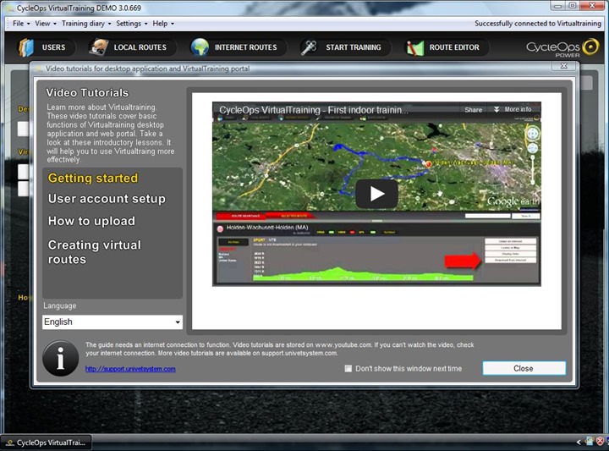Click the Google Earth compass control in video
Screen dimensions: 609x451
click(x=533, y=133)
